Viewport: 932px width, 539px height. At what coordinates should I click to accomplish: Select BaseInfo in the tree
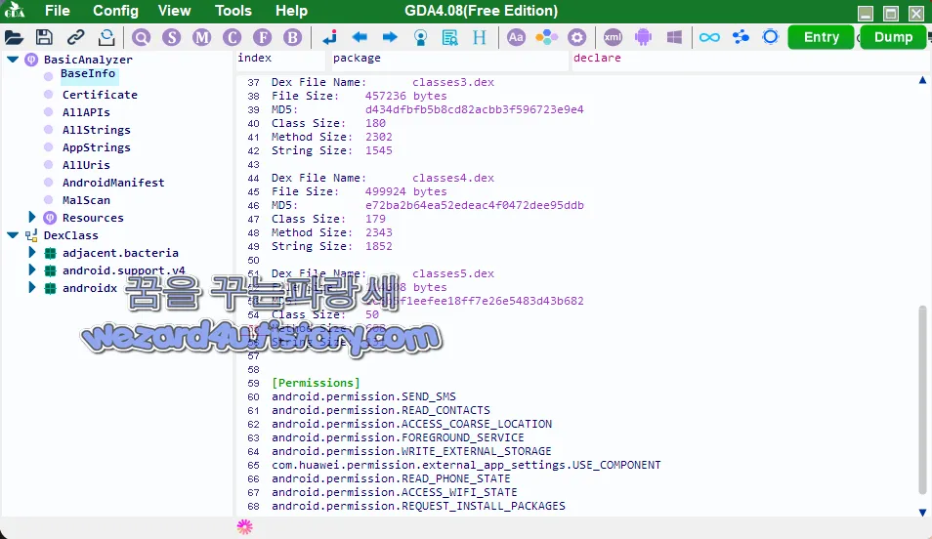pyautogui.click(x=88, y=73)
